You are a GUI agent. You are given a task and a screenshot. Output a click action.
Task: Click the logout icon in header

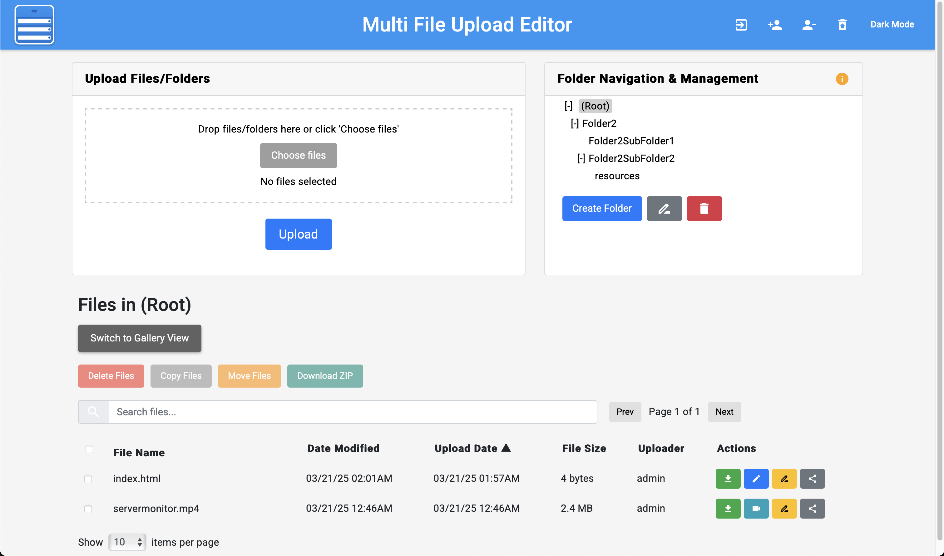click(x=741, y=25)
